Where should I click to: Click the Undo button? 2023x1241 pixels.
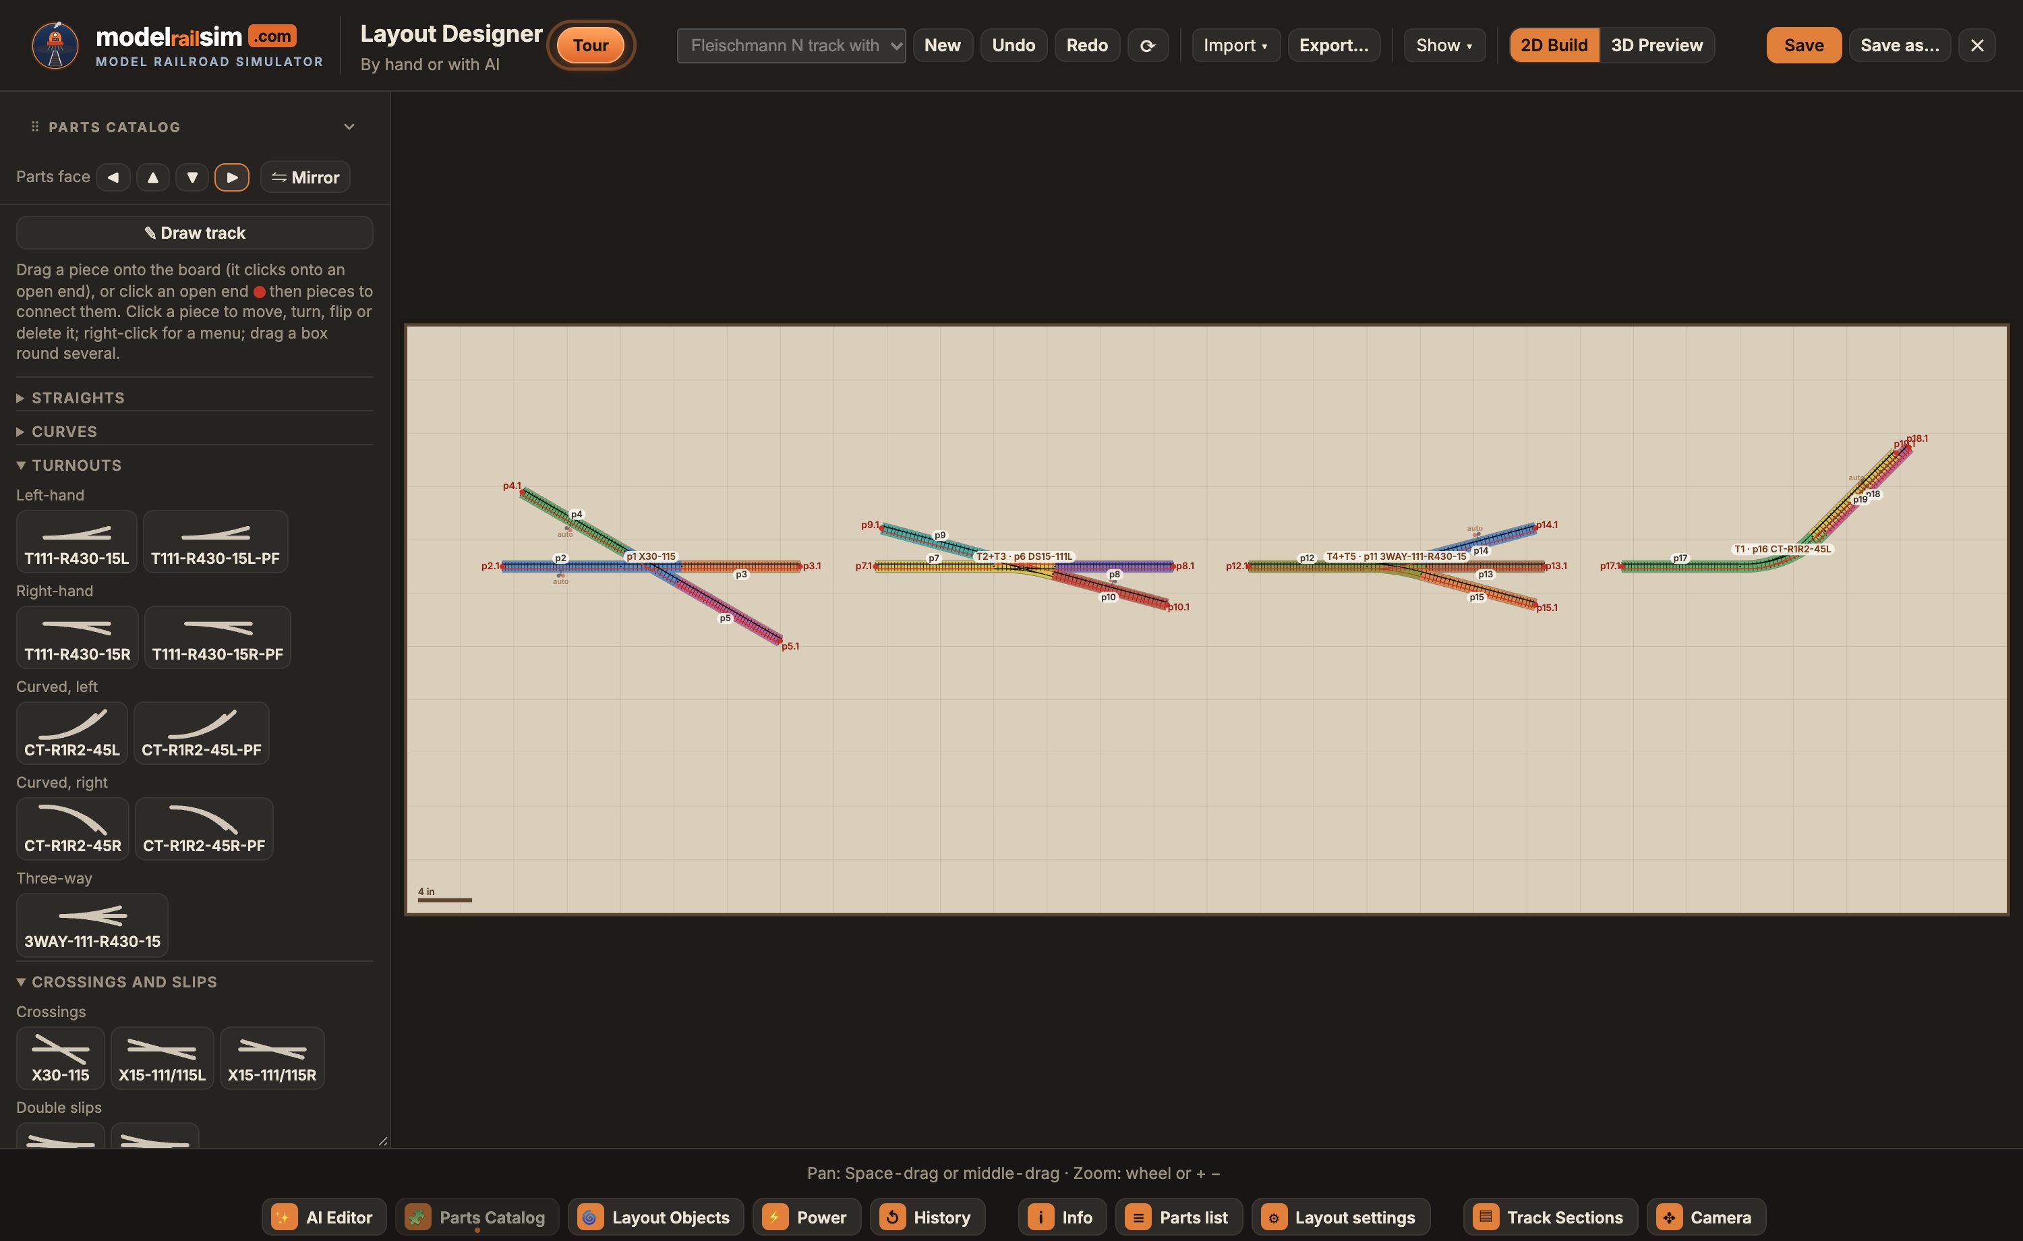(x=1013, y=45)
